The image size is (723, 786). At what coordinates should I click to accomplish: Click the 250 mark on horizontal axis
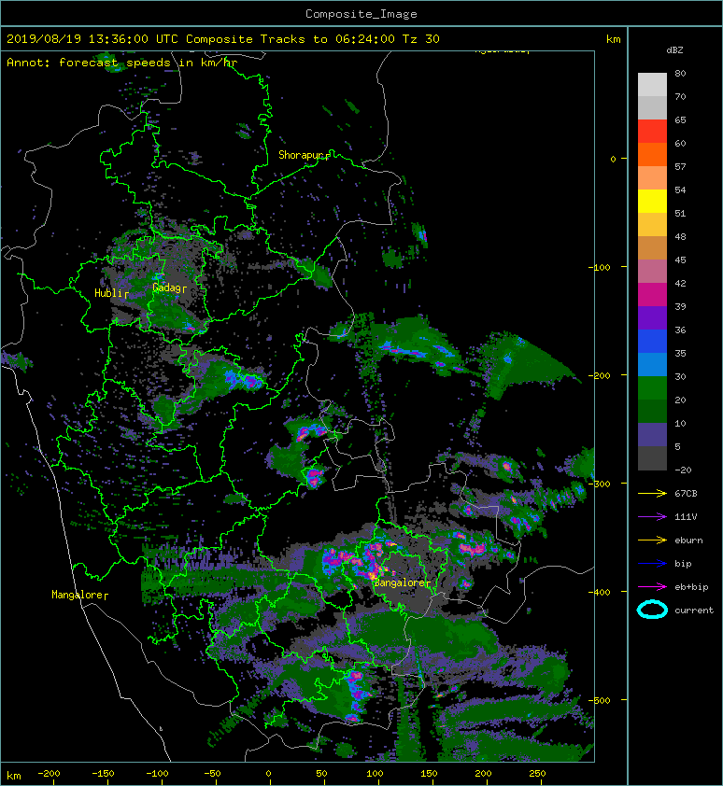(x=537, y=774)
